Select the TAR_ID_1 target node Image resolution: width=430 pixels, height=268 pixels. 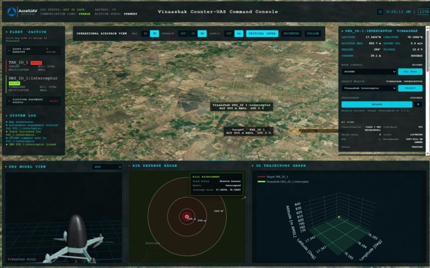click(x=34, y=66)
